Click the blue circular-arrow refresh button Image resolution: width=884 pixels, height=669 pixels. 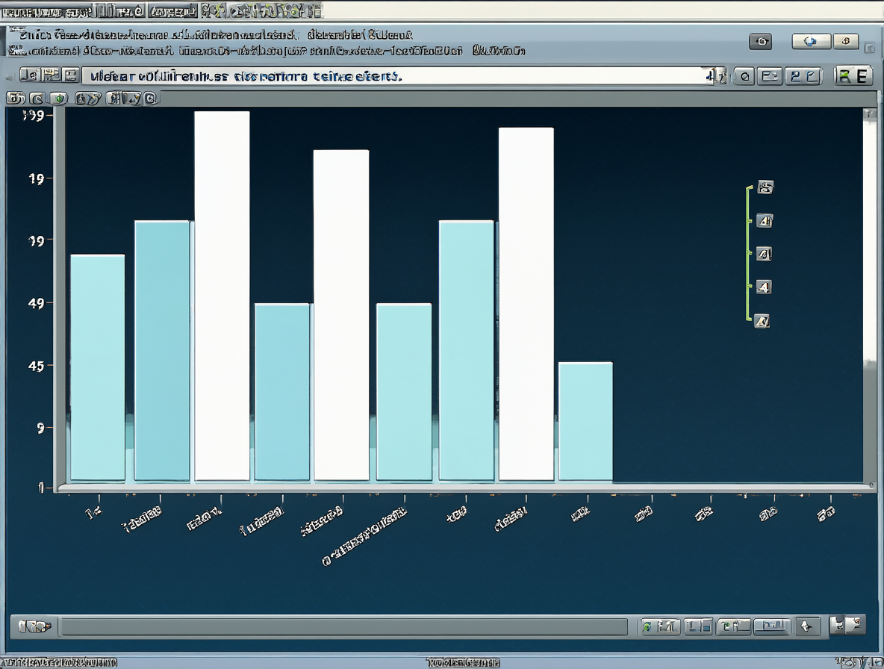click(x=812, y=41)
